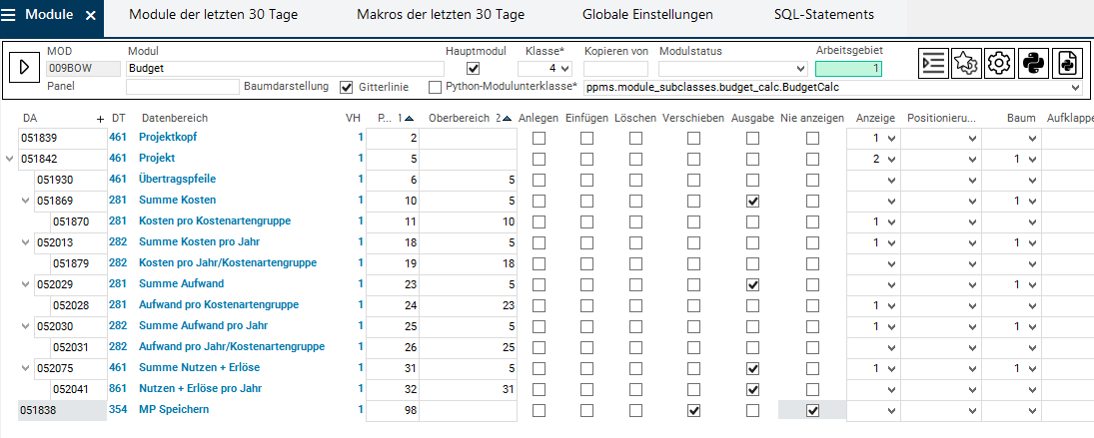Open the MP Speichern link

pyautogui.click(x=174, y=409)
